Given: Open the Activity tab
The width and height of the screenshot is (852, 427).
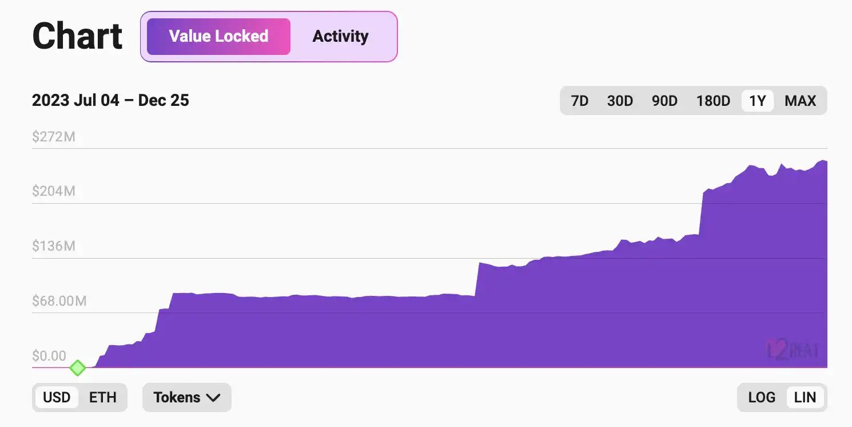Looking at the screenshot, I should coord(340,37).
